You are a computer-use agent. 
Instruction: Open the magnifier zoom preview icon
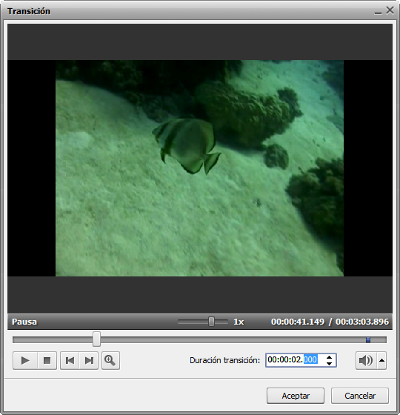[x=110, y=360]
